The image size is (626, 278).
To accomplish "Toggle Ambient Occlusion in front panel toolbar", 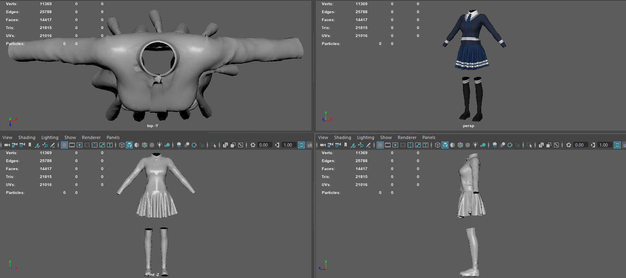I will pyautogui.click(x=179, y=145).
